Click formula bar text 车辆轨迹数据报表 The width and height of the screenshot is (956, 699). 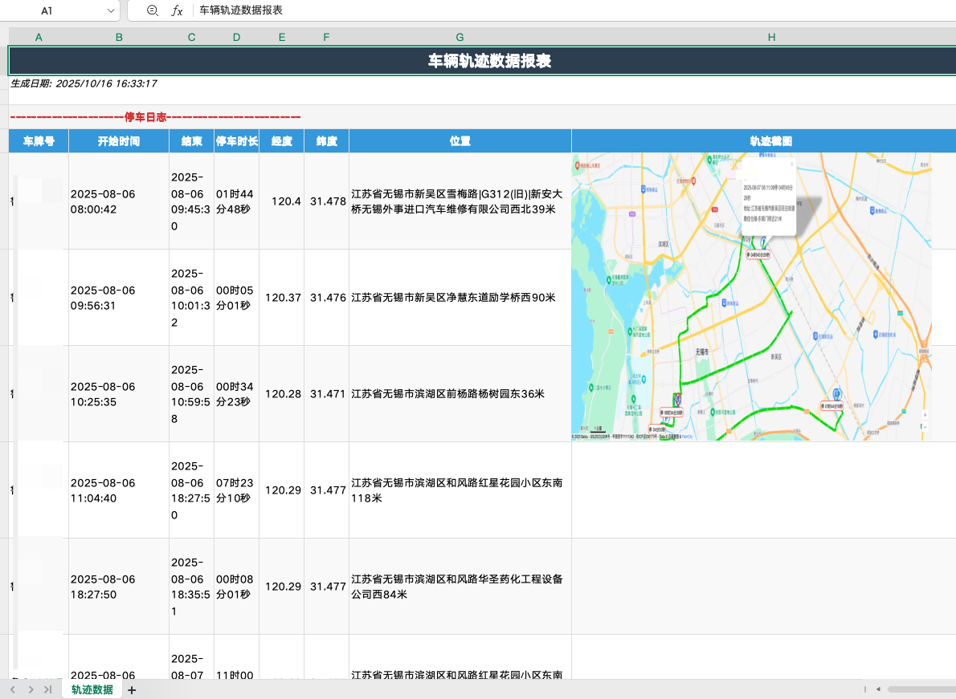click(241, 10)
